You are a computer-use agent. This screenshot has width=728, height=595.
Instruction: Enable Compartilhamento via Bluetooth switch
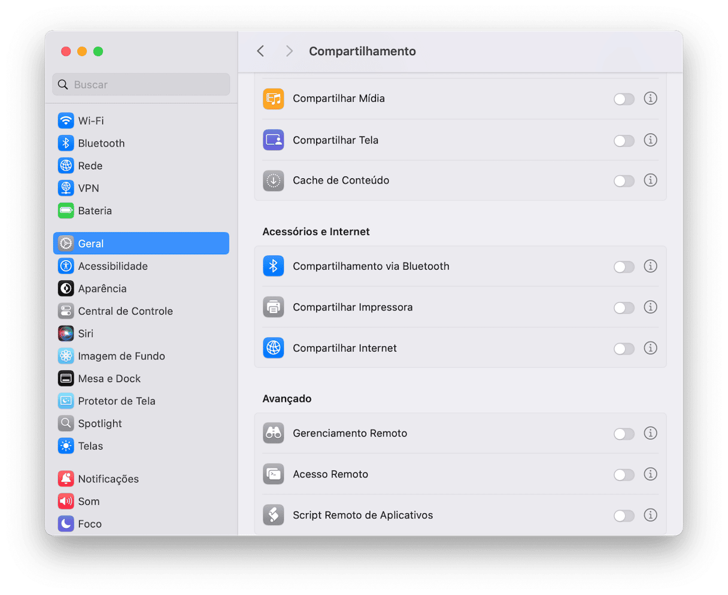click(x=624, y=267)
